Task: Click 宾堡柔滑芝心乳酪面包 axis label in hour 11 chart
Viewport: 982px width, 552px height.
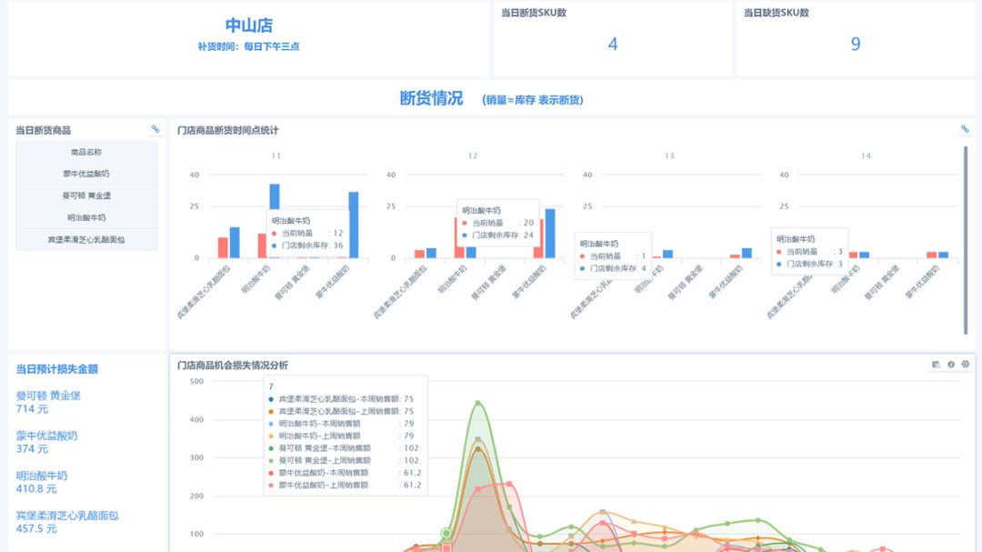Action: pos(205,292)
